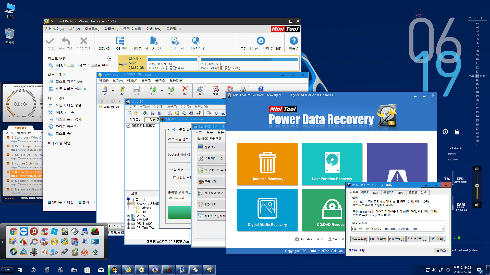This screenshot has height=275, width=490.
Task: Click the Undelete Recovery tile
Action: [x=267, y=164]
